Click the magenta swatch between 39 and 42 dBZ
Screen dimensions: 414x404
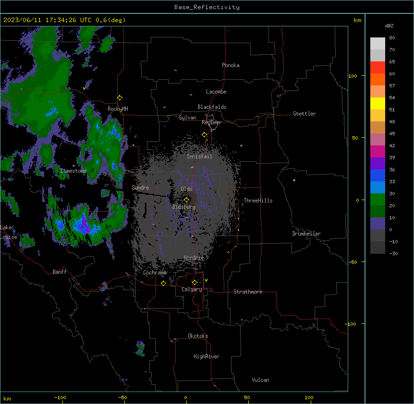click(377, 151)
